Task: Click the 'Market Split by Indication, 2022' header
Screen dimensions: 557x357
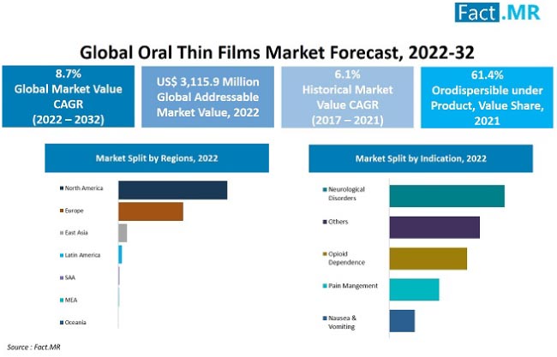Action: [421, 158]
